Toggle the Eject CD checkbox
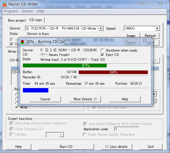Image resolution: width=170 pixels, height=153 pixels. (x=102, y=55)
